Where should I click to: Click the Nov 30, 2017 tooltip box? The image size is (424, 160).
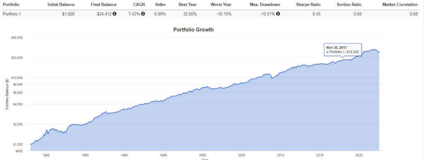click(x=343, y=49)
